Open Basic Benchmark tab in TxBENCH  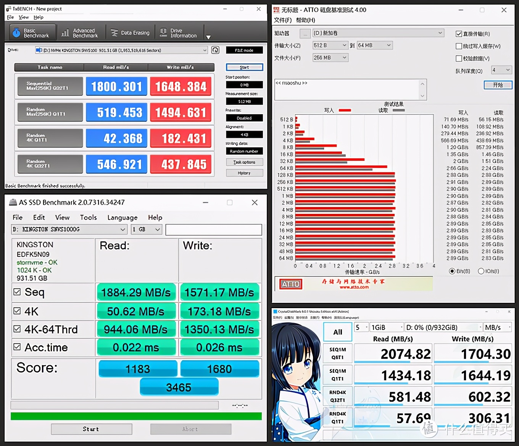pyautogui.click(x=33, y=33)
